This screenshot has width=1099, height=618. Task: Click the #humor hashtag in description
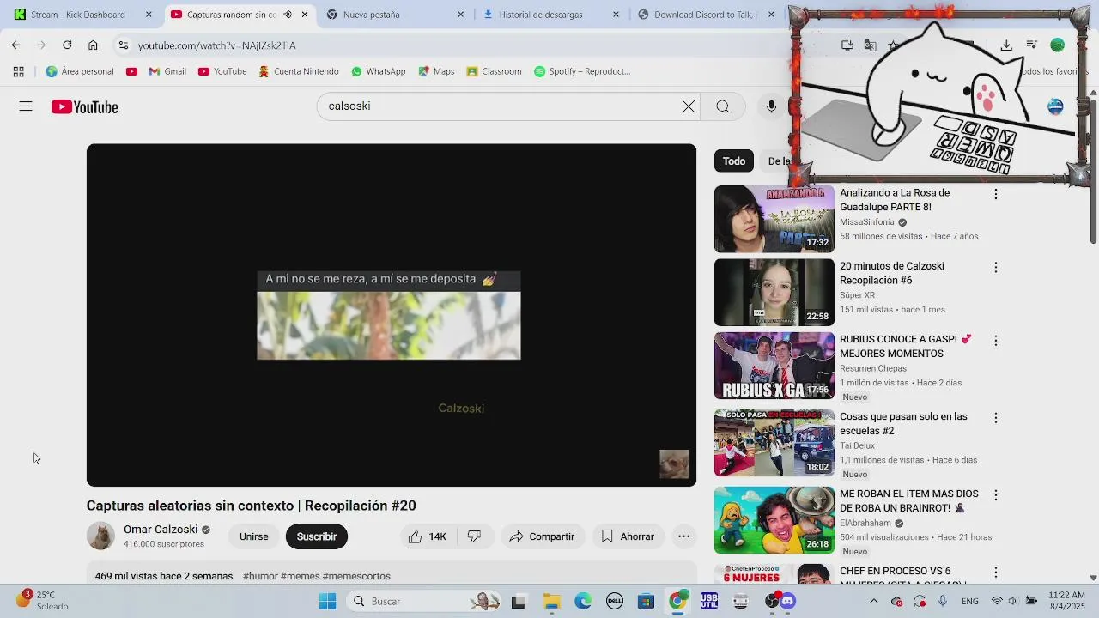click(x=260, y=576)
